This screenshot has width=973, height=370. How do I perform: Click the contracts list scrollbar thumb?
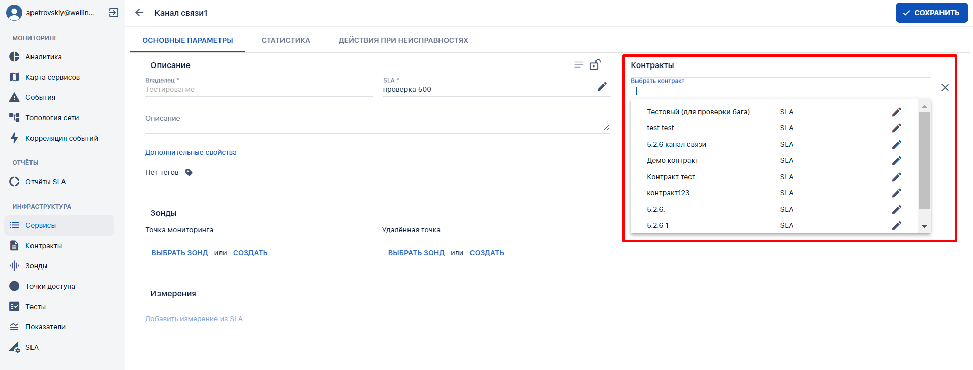coord(924,160)
